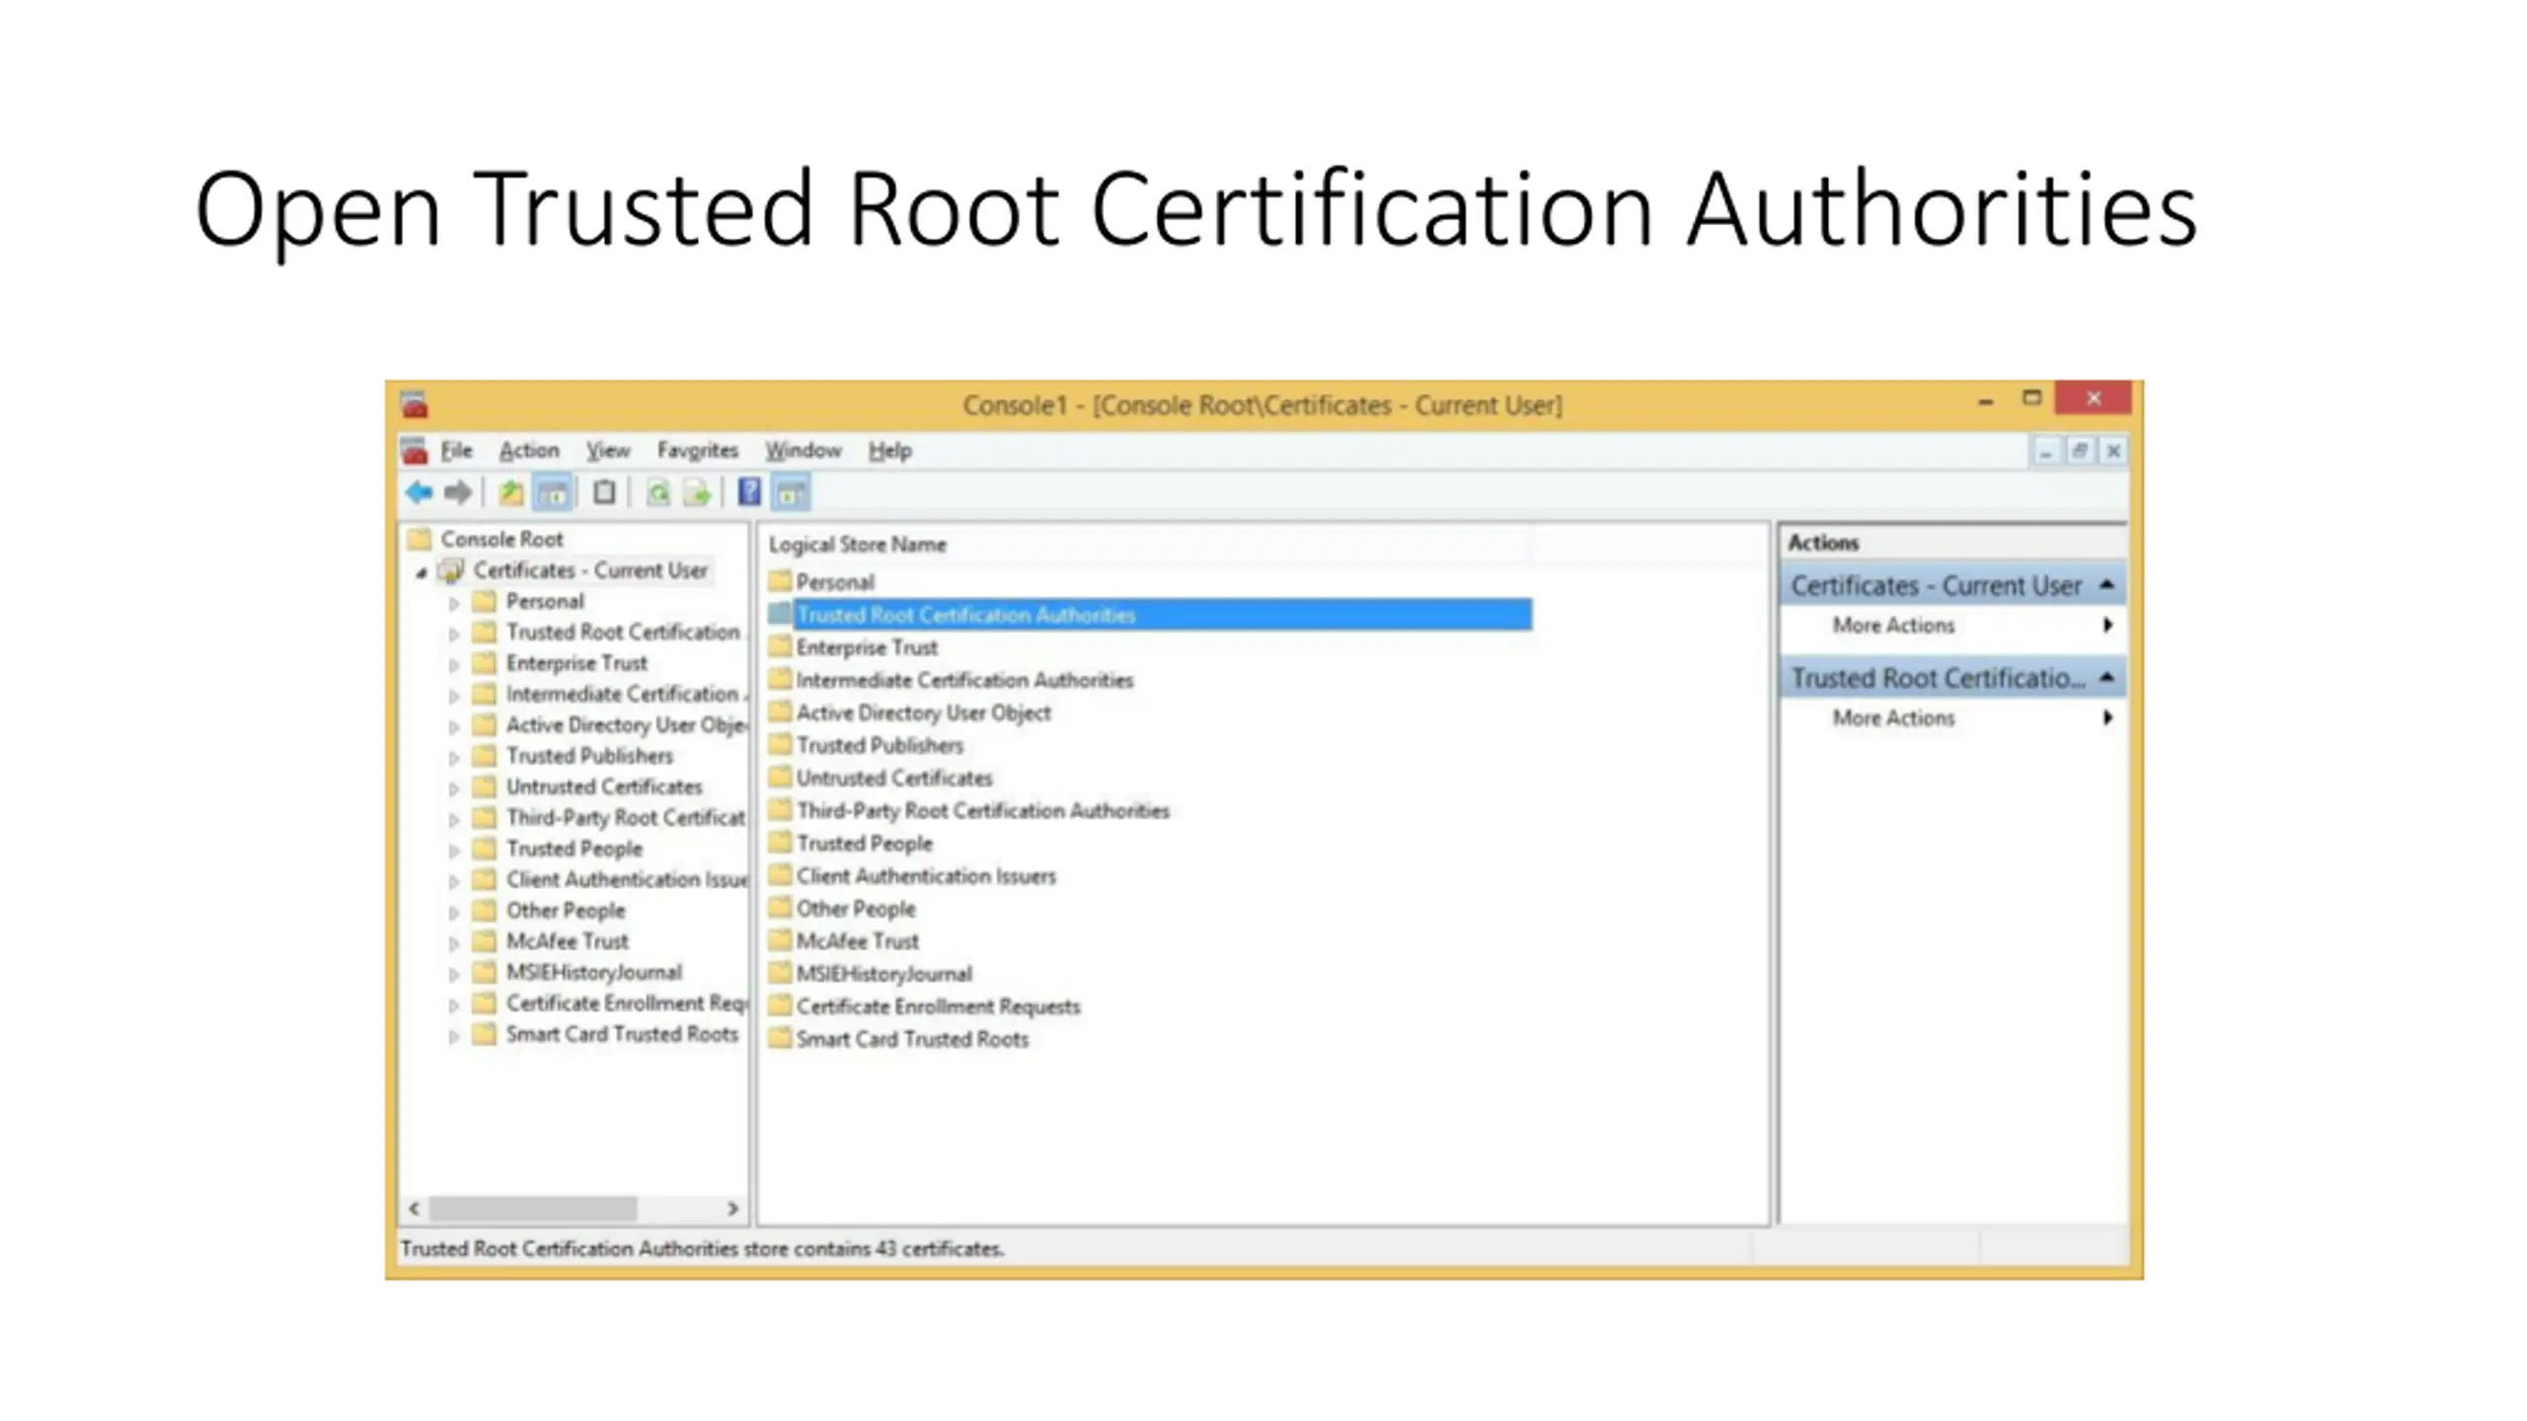
Task: Click the console icon beside File menu
Action: (x=415, y=451)
